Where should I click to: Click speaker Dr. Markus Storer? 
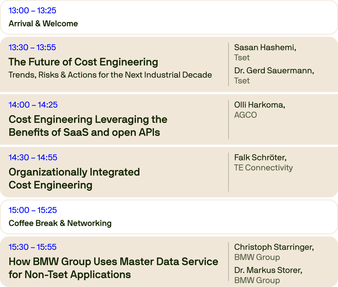(268, 270)
